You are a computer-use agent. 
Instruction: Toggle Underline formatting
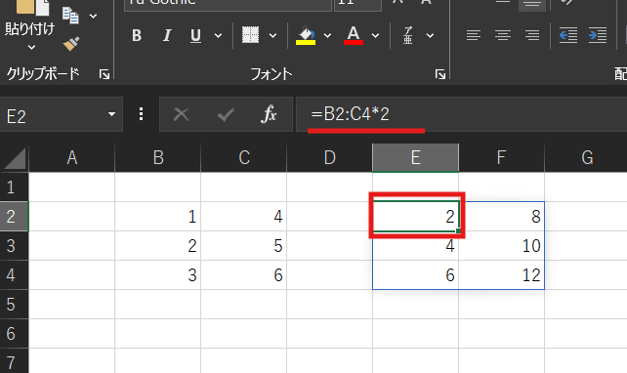pos(195,35)
